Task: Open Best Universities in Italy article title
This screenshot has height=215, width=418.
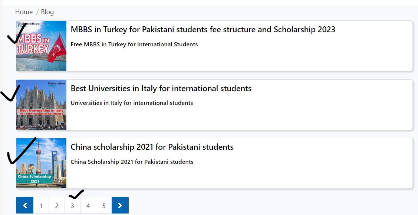Action: pyautogui.click(x=161, y=89)
